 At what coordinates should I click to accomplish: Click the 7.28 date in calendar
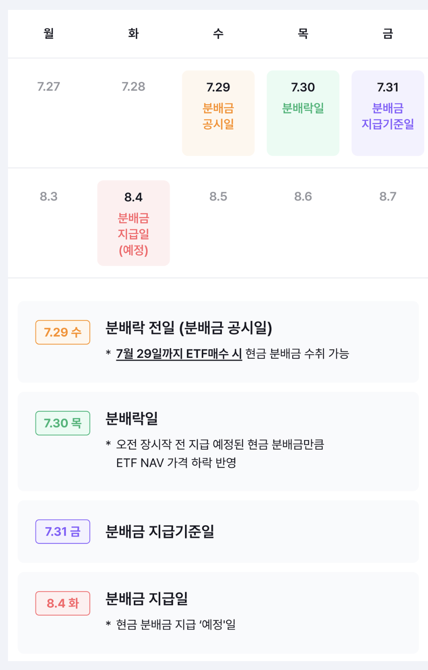(133, 87)
